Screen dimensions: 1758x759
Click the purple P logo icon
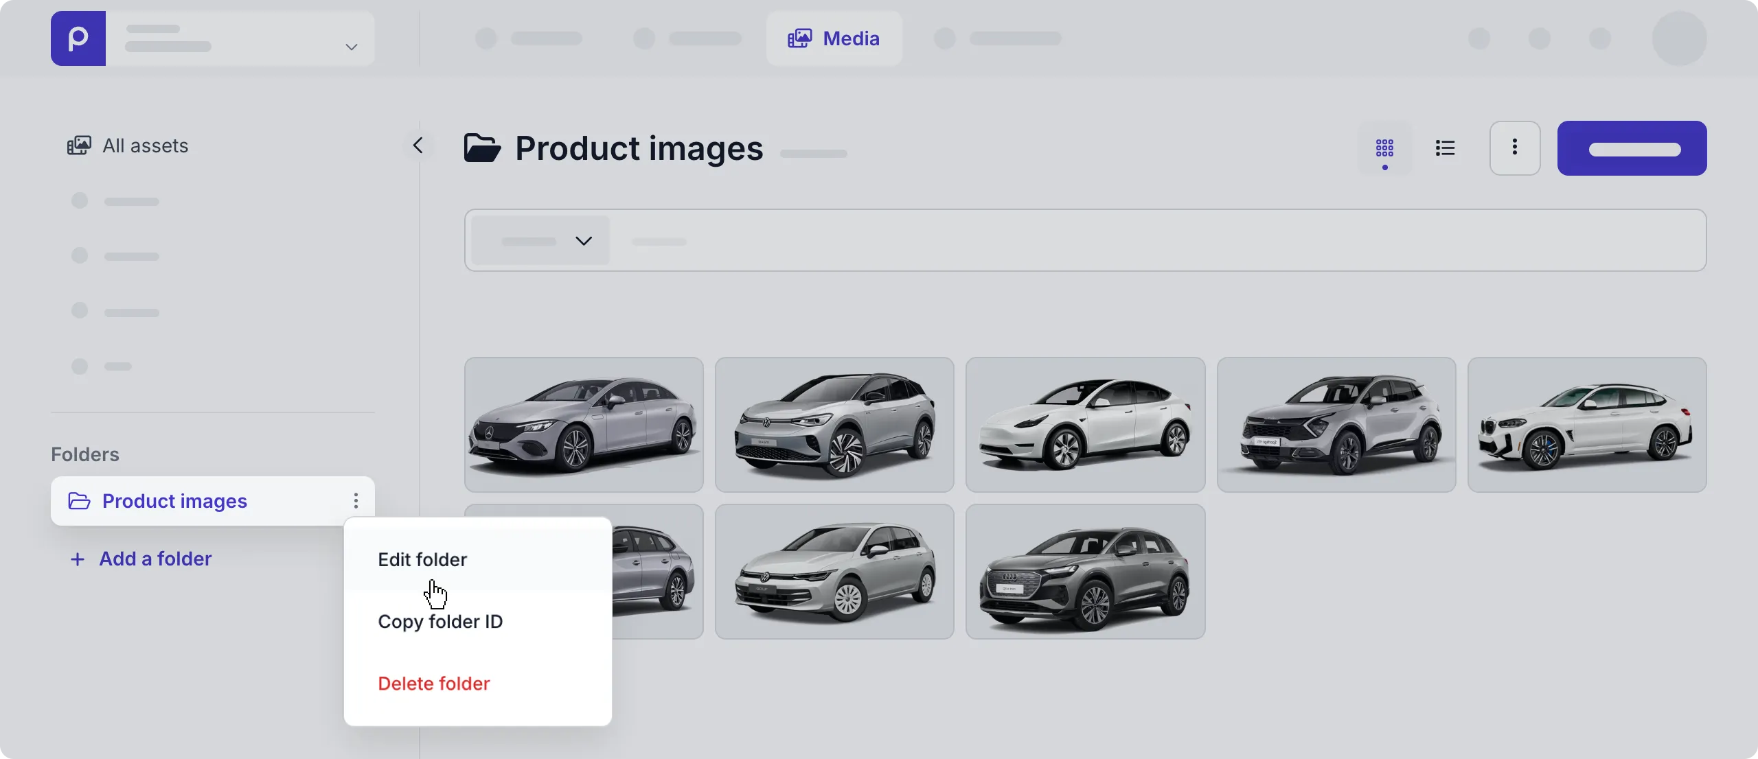tap(78, 38)
